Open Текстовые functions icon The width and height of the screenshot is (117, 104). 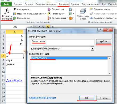pos(49,14)
